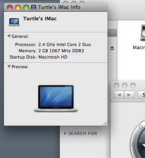This screenshot has width=145, height=158.
Task: Go back in the background window
Action: point(119,95)
